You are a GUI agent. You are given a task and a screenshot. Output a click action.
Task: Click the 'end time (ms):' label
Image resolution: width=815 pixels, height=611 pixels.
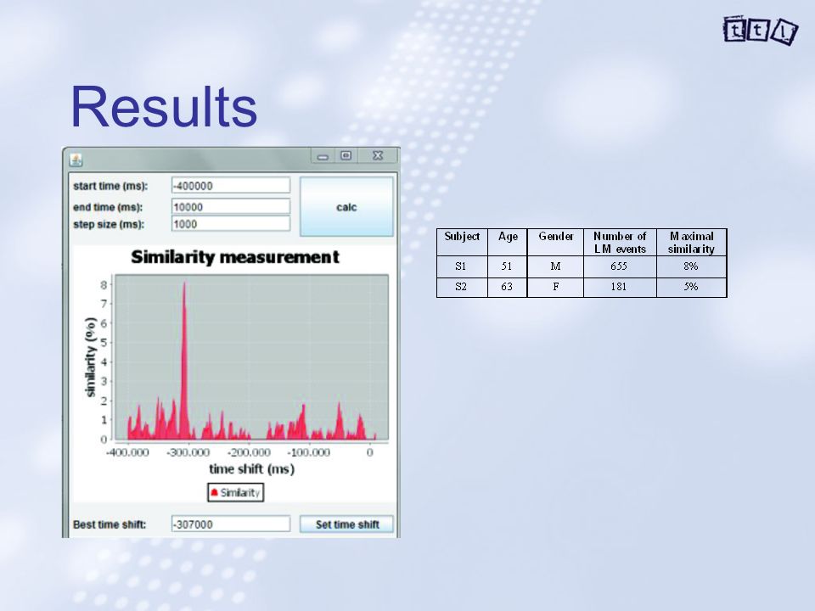[108, 207]
